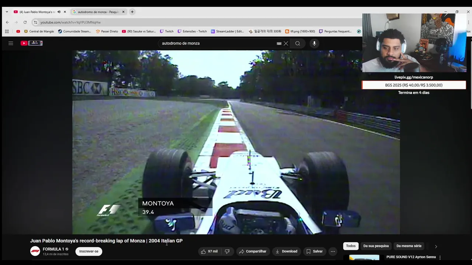Viewport: 472px width, 265px height.
Task: Subscribe using the Inscrever-se button
Action: click(89, 251)
